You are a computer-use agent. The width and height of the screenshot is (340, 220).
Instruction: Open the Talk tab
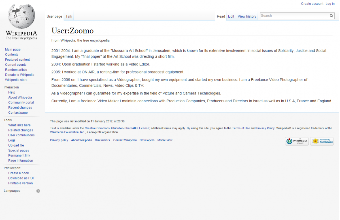coord(69,16)
